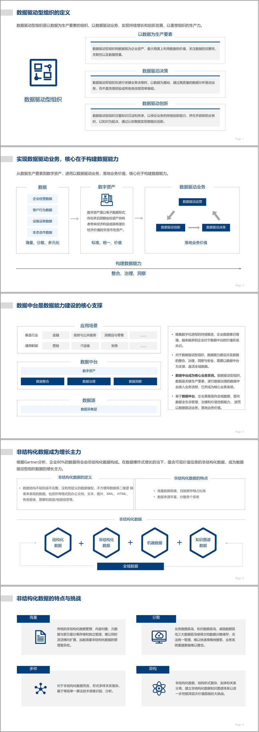
Task: Click the 数据整合 block
Action: point(42,381)
